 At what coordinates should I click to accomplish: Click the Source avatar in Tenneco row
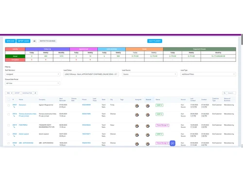click(148, 115)
